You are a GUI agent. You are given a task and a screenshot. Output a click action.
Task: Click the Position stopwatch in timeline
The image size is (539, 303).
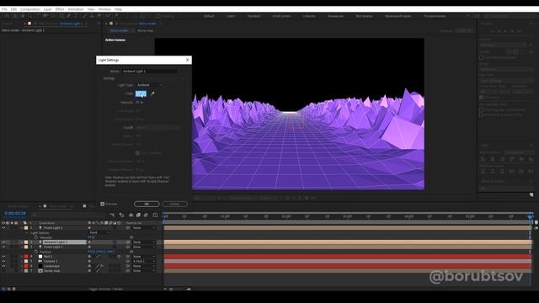pos(36,252)
